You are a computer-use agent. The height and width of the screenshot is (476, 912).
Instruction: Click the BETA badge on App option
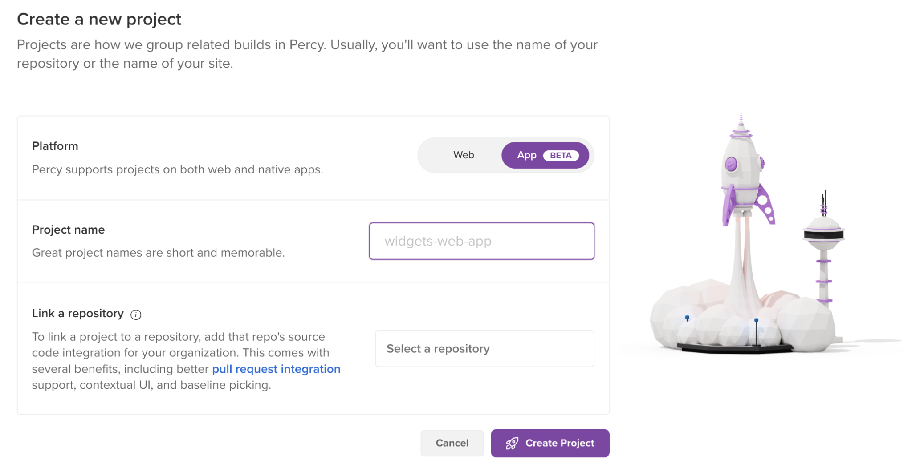coord(561,155)
